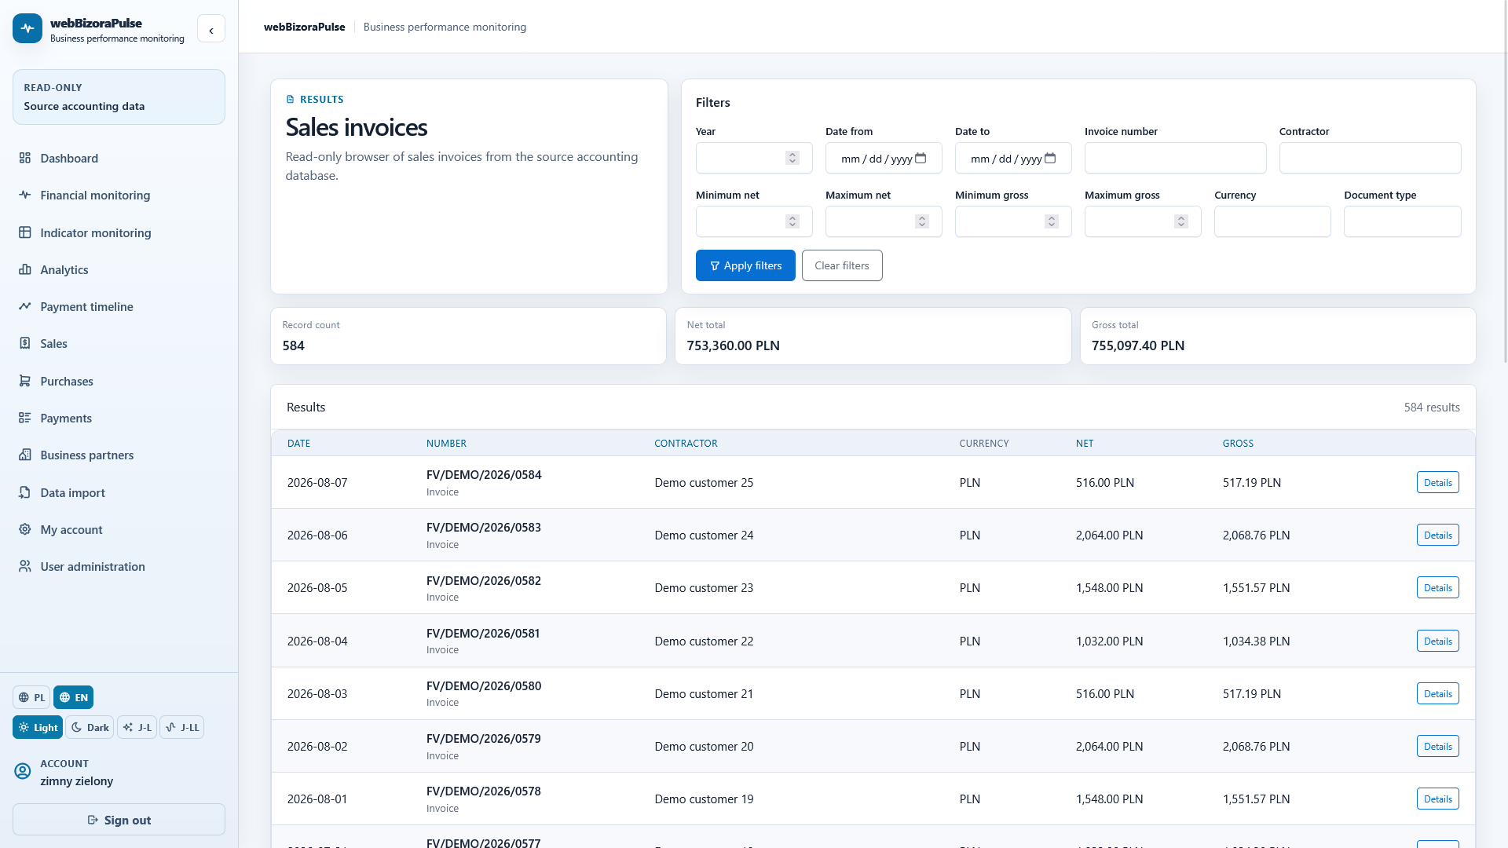Click the Year stepper arrows
The height and width of the screenshot is (848, 1508).
[792, 158]
